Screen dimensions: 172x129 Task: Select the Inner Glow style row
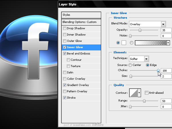(81, 47)
